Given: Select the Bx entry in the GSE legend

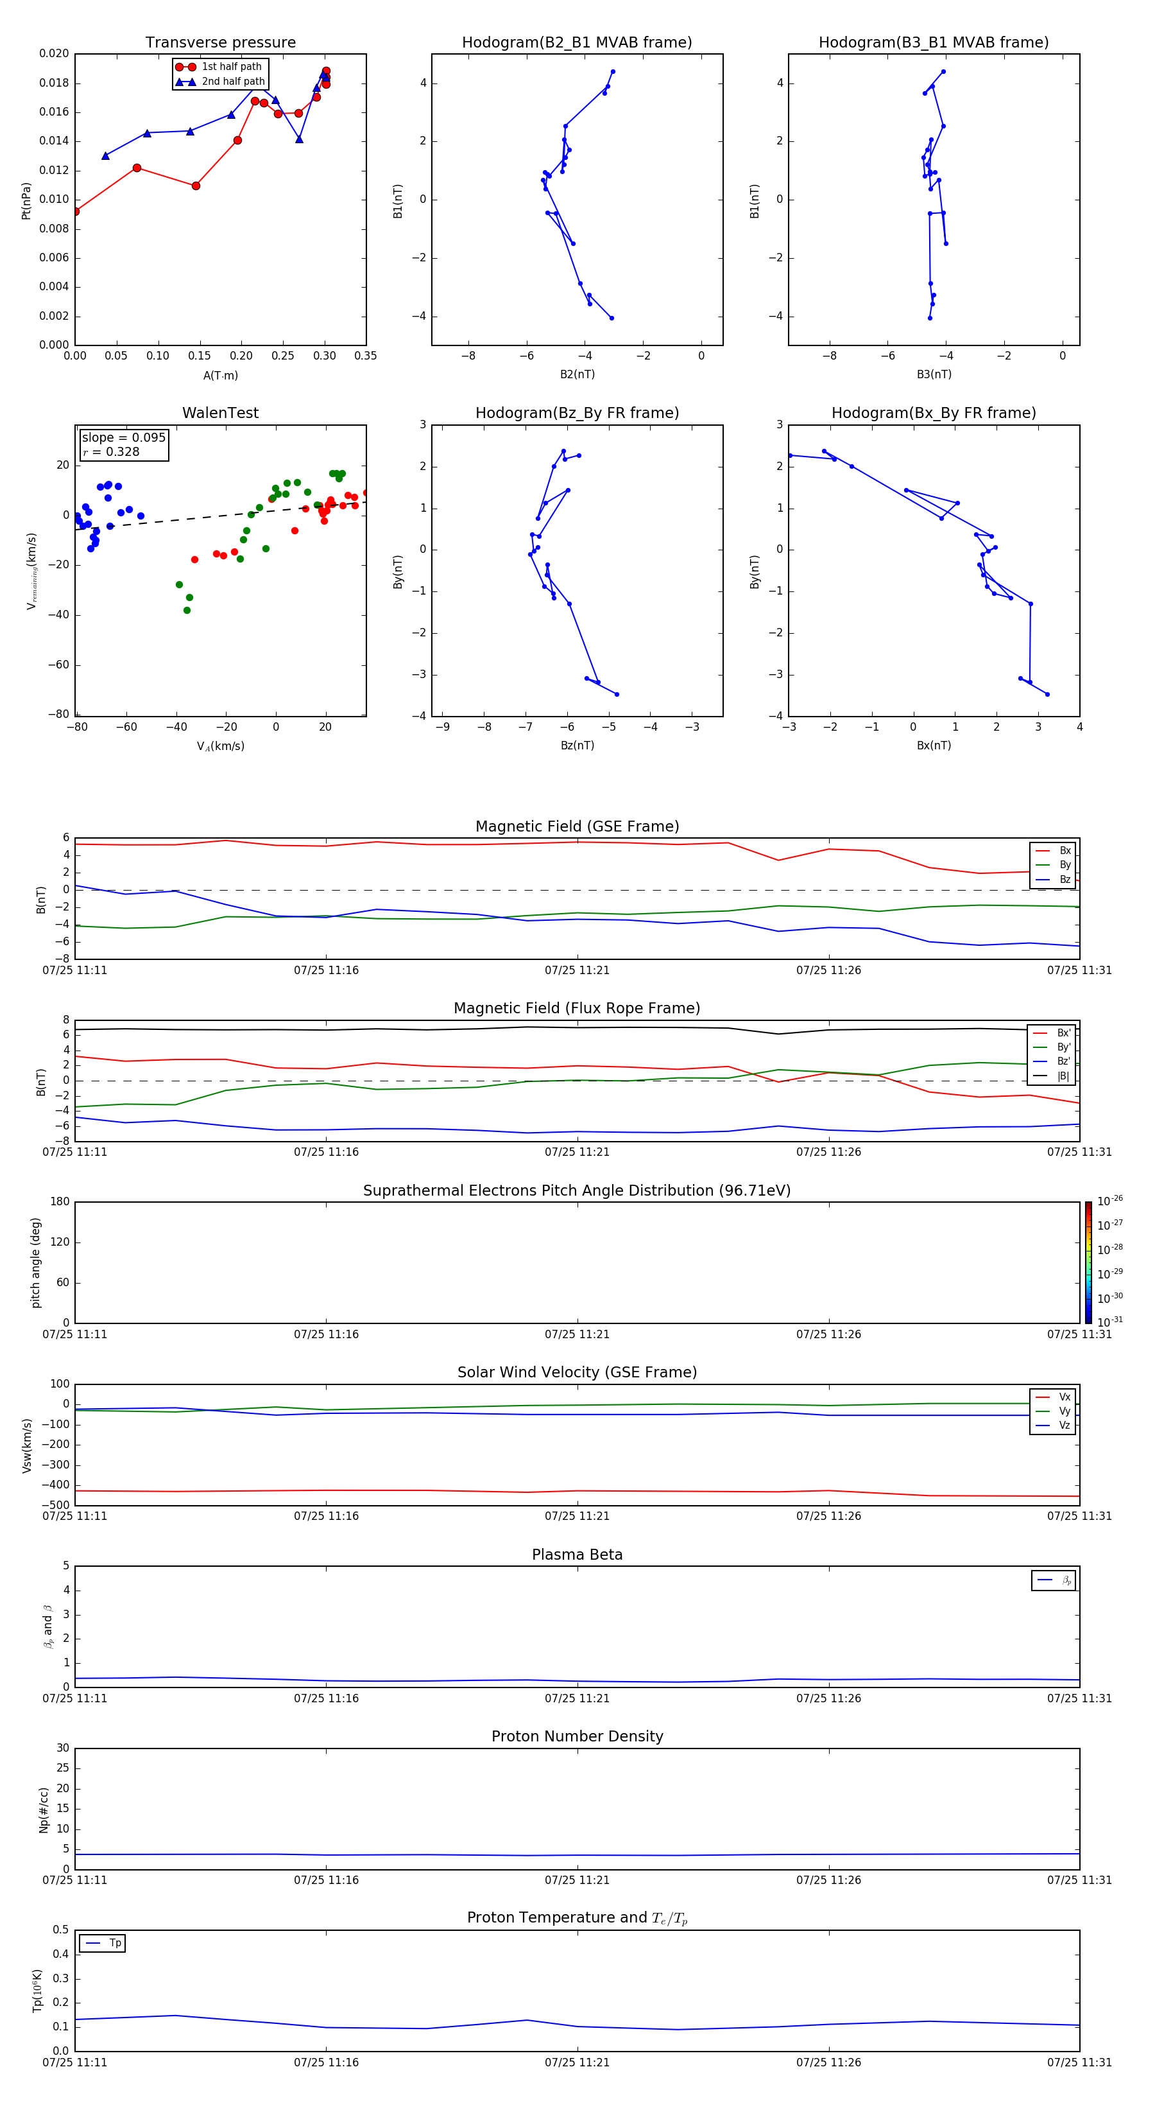Looking at the screenshot, I should 1053,851.
